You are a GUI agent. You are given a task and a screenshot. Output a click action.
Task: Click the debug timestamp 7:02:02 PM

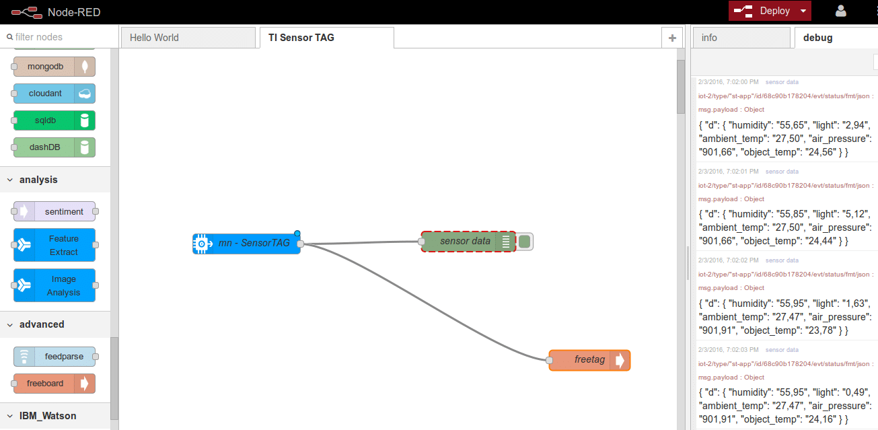pos(729,260)
